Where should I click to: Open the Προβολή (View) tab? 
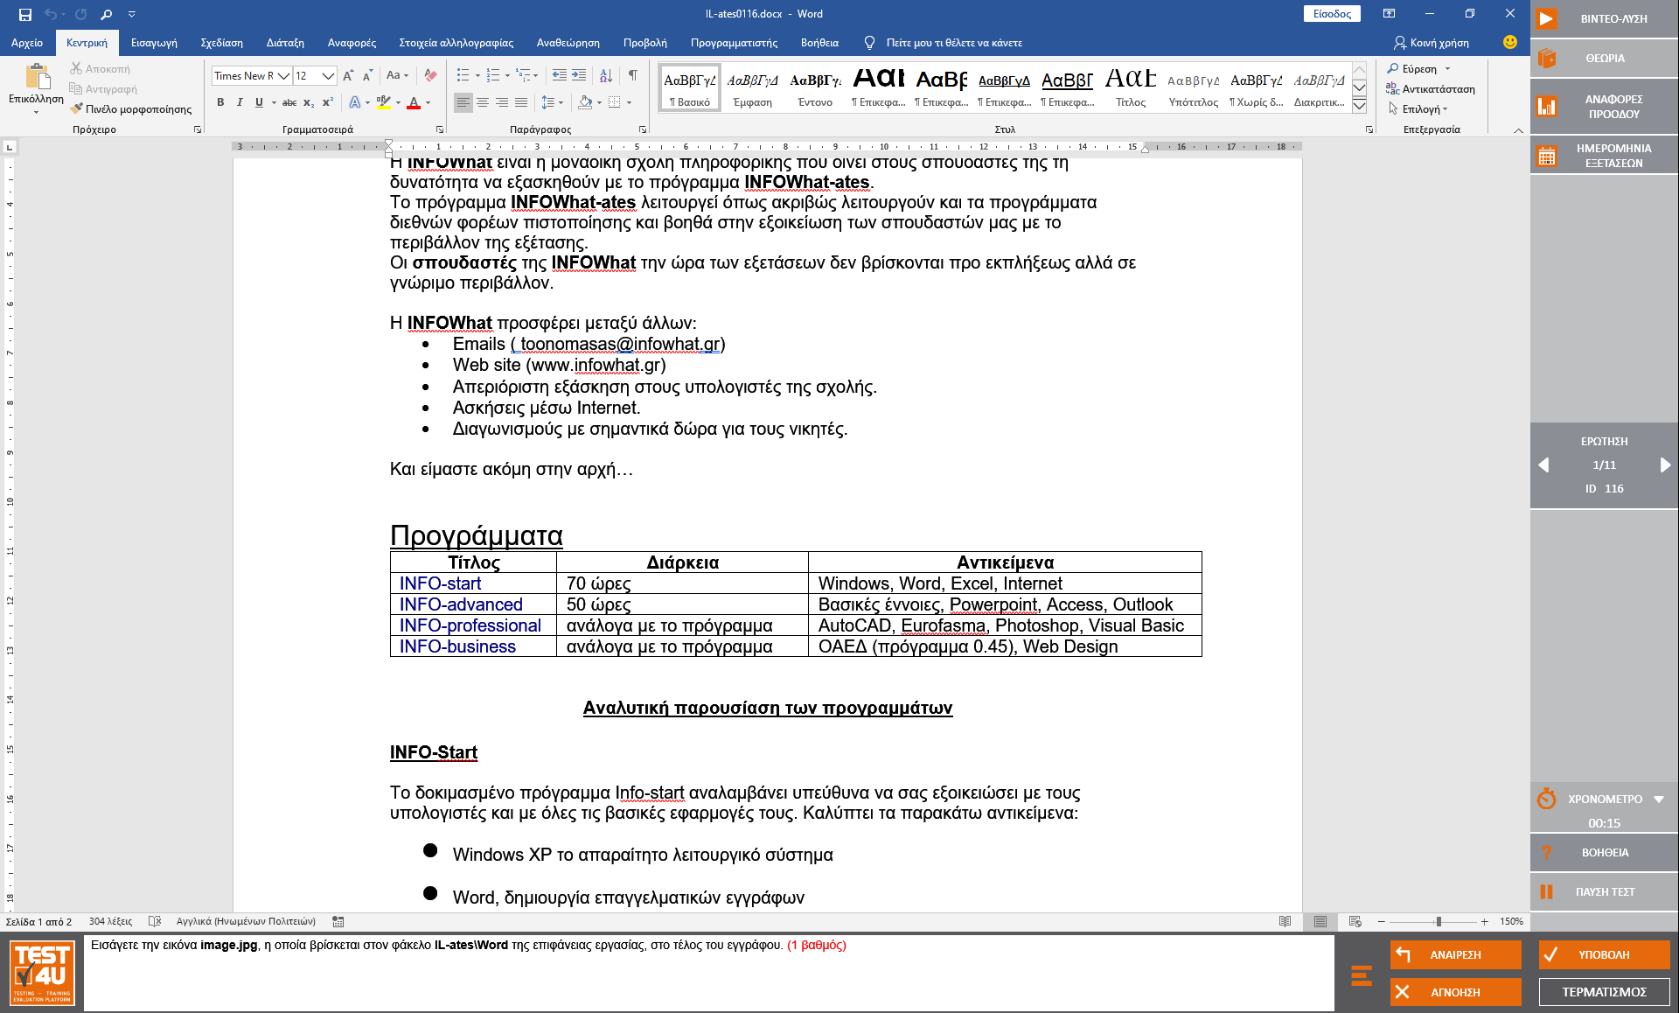pos(644,42)
